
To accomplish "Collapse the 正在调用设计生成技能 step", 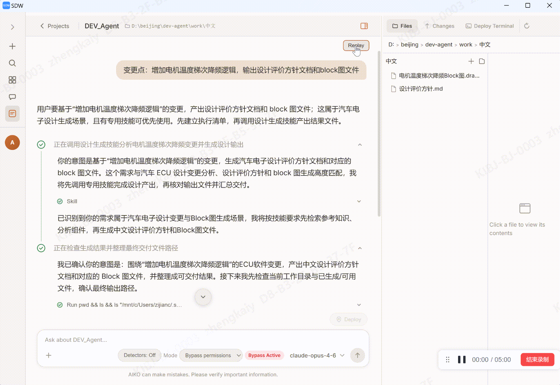I will coord(360,145).
